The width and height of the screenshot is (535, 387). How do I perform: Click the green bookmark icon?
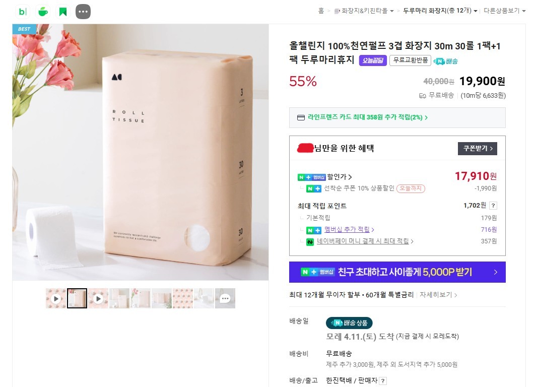63,12
